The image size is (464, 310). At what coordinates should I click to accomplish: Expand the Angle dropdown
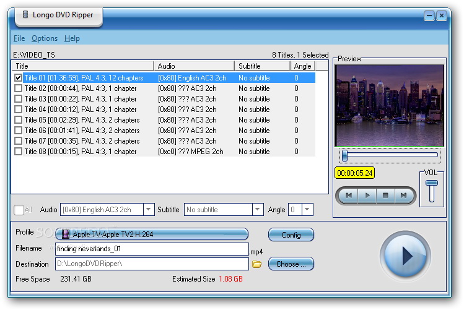pyautogui.click(x=307, y=210)
